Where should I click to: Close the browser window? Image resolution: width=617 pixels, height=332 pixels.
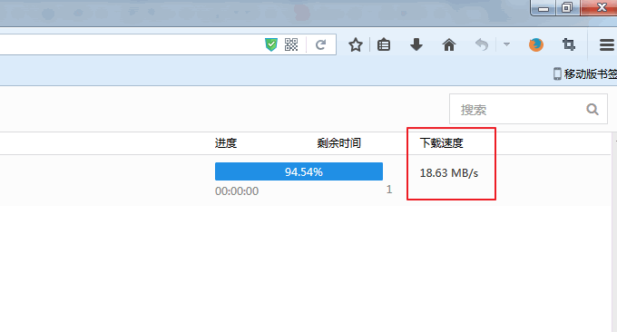pos(600,8)
